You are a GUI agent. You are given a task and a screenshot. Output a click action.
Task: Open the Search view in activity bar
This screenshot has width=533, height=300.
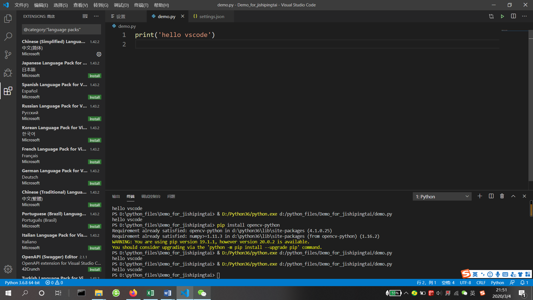coord(8,36)
